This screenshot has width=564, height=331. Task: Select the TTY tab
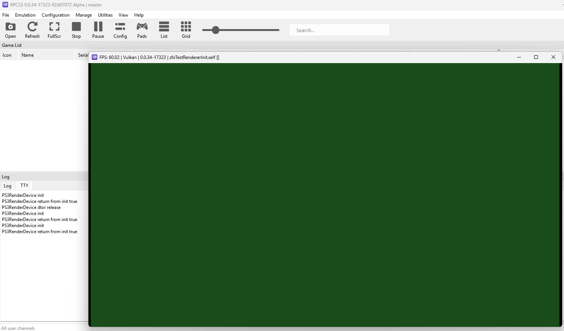point(25,186)
